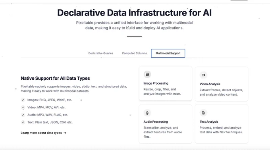The image size is (270, 150).
Task: Click the Native Support for All Data Types heading
Action: (55, 78)
